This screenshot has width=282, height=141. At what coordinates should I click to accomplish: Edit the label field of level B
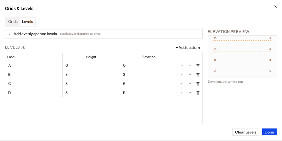coord(34,75)
